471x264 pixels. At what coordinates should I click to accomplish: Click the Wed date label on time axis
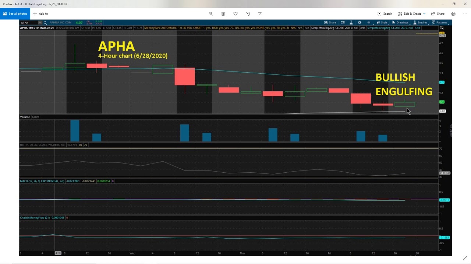click(132, 253)
